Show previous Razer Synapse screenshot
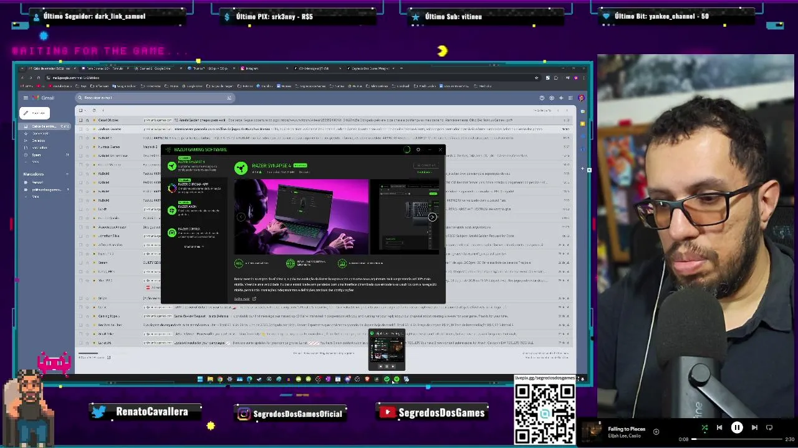Screen dimensions: 798x448 click(241, 217)
